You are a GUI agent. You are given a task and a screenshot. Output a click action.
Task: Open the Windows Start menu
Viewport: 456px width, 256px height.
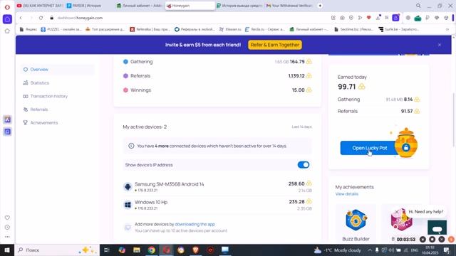pyautogui.click(x=7, y=250)
